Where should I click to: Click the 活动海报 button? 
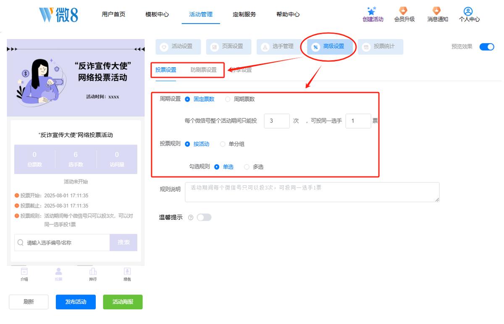pyautogui.click(x=123, y=302)
